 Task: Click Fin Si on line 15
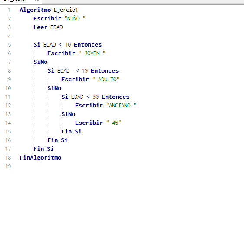(71, 132)
